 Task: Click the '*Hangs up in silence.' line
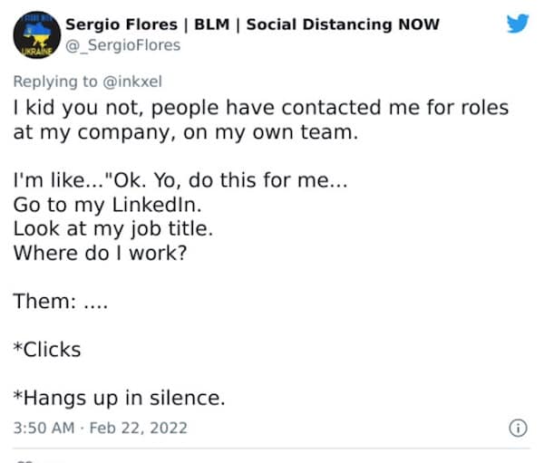pos(119,397)
